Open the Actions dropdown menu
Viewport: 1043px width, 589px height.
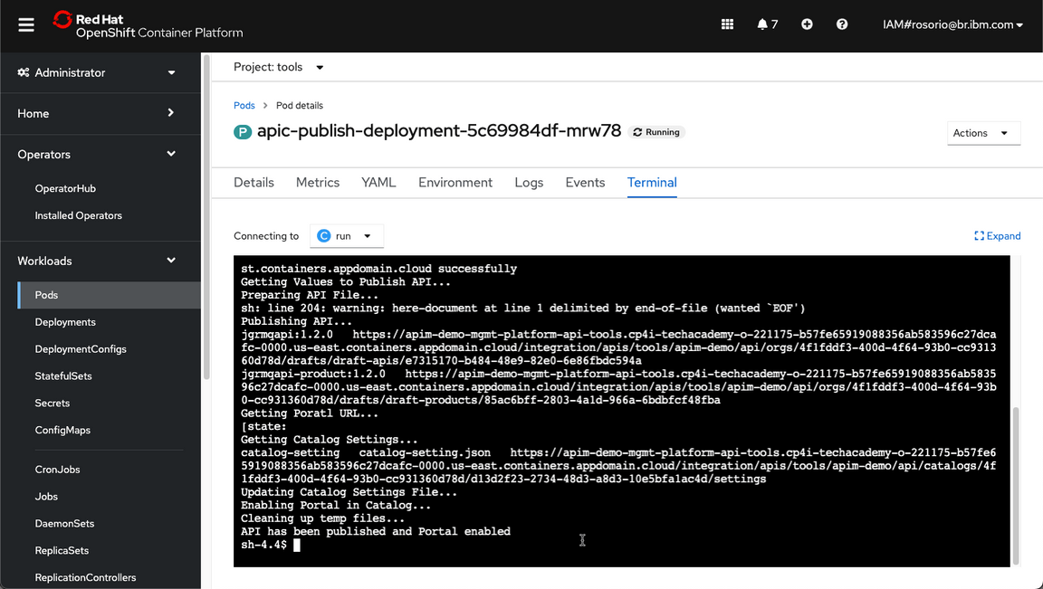[x=982, y=133]
